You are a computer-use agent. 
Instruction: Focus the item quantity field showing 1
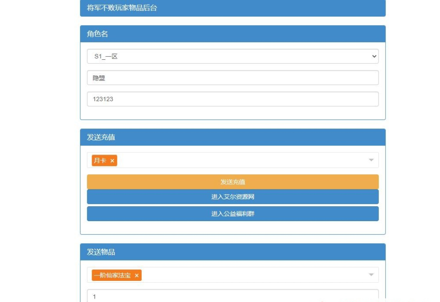tap(232, 296)
